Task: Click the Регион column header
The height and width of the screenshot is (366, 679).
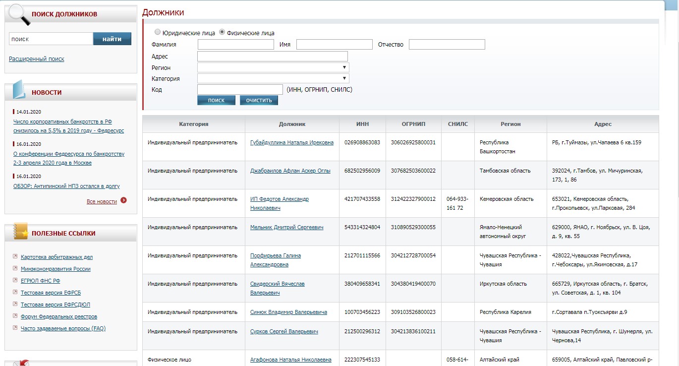Action: (x=510, y=124)
